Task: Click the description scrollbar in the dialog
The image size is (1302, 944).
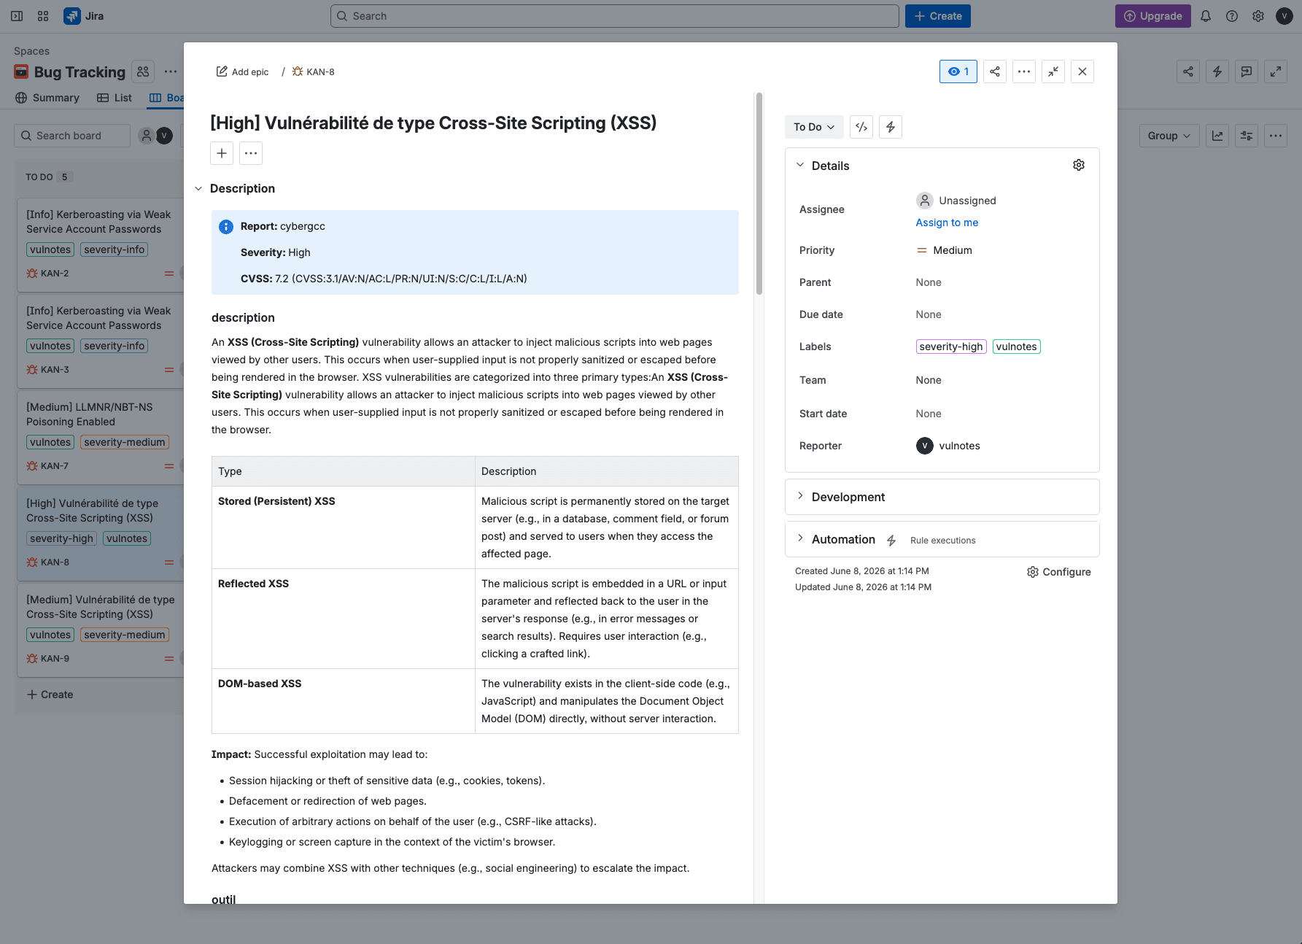Action: click(759, 193)
